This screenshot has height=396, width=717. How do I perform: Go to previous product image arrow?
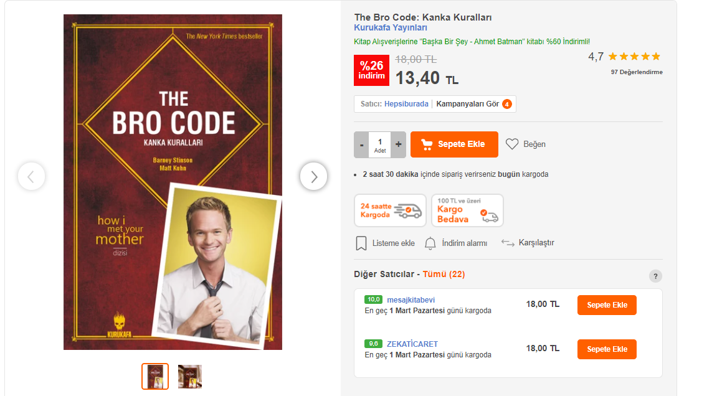(32, 176)
